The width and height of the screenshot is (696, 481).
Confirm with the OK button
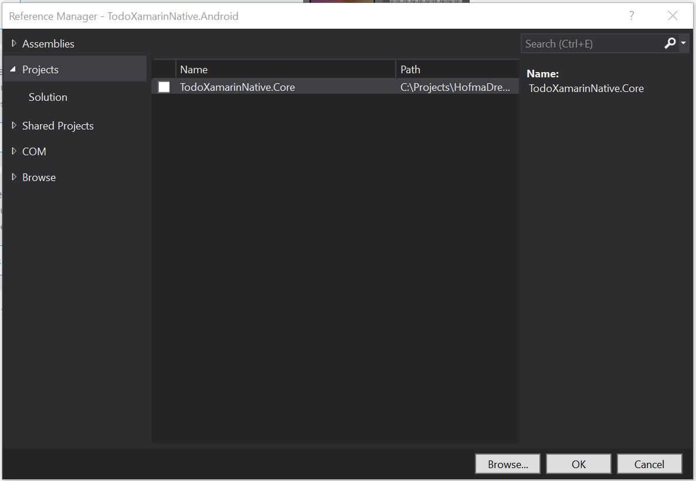click(x=579, y=464)
